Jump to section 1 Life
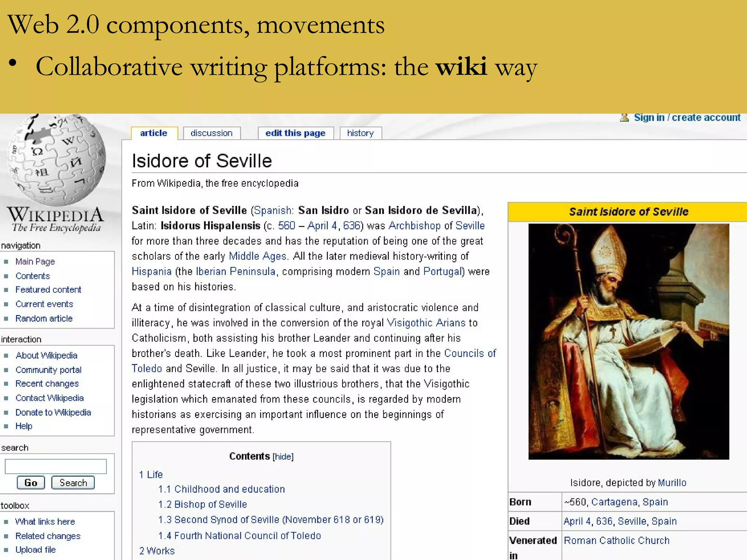Viewport: 747px width, 560px height. (151, 474)
